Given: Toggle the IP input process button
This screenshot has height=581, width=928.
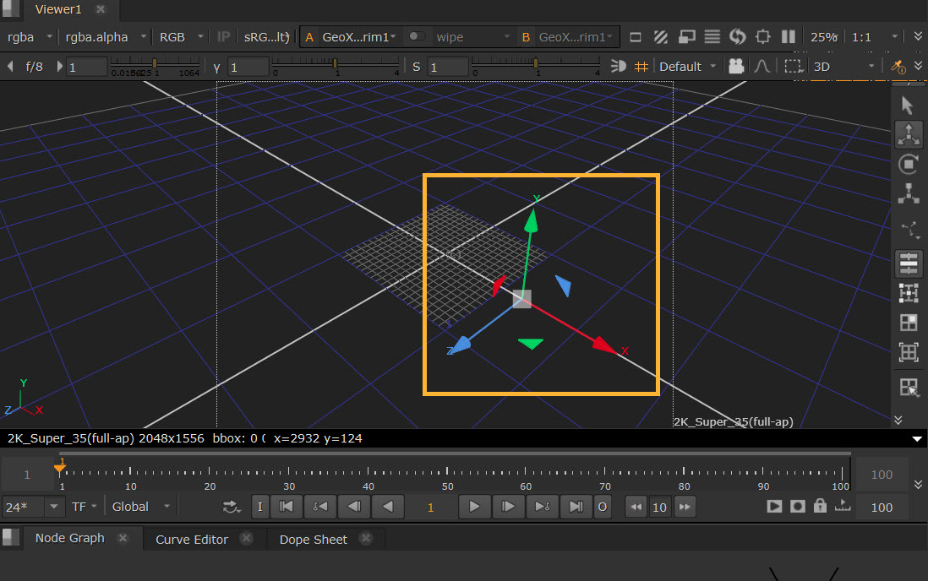Looking at the screenshot, I should (x=223, y=37).
